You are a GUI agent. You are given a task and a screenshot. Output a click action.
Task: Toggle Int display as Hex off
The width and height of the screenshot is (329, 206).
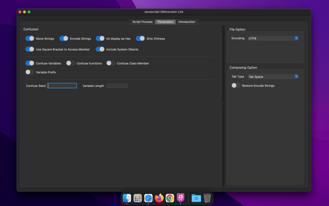click(100, 38)
